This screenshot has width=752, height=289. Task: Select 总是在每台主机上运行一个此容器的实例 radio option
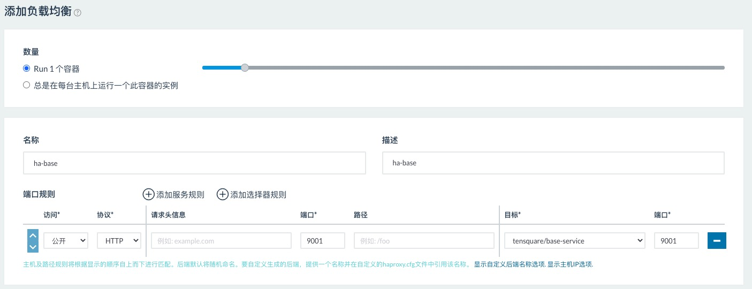26,85
